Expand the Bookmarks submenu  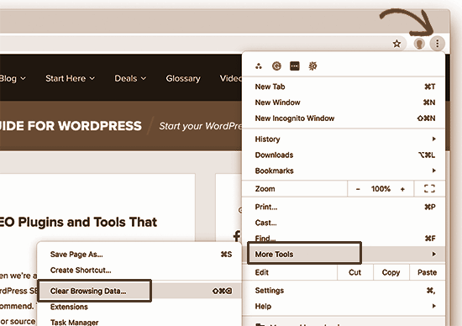[x=344, y=171]
